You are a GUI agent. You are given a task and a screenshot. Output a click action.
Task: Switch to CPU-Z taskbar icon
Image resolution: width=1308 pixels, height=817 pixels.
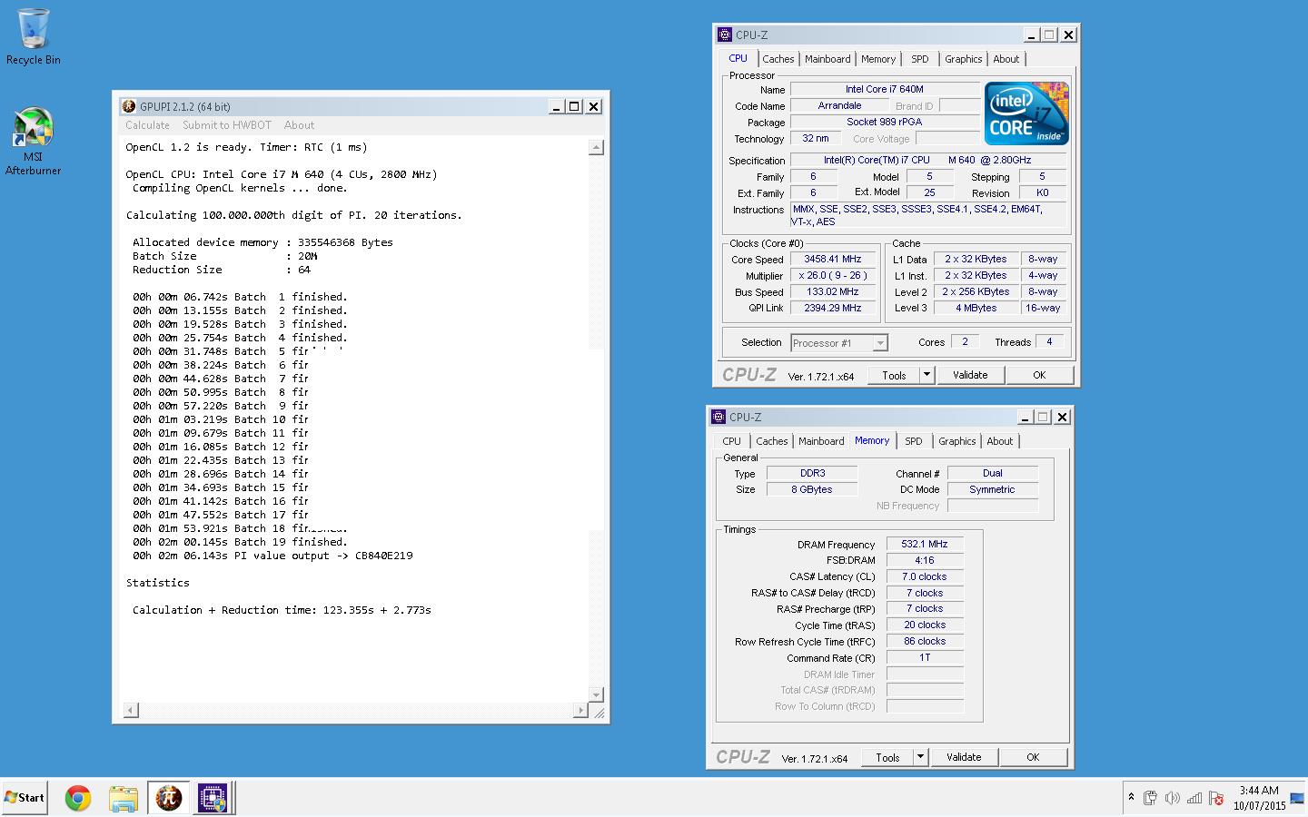(x=213, y=798)
